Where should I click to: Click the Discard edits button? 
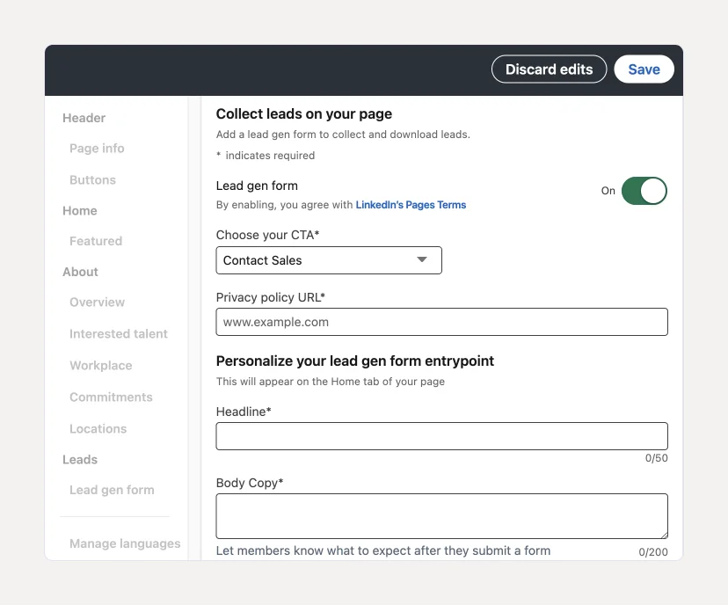[549, 69]
